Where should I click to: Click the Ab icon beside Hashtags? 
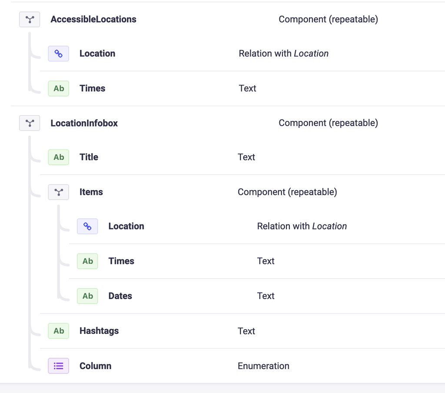(x=59, y=331)
